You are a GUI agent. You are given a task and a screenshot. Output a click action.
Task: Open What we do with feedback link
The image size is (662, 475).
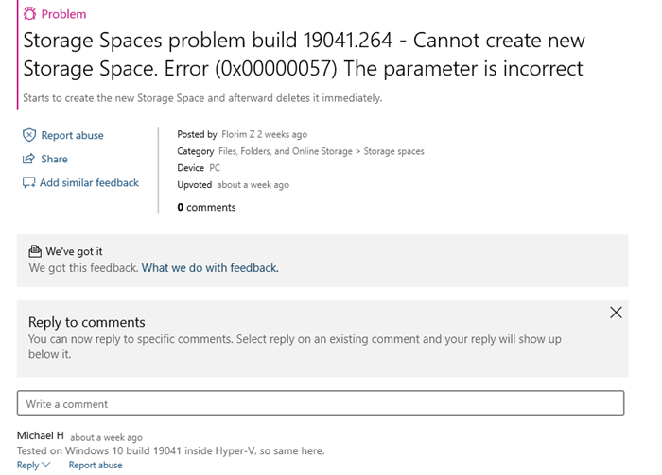pyautogui.click(x=210, y=268)
